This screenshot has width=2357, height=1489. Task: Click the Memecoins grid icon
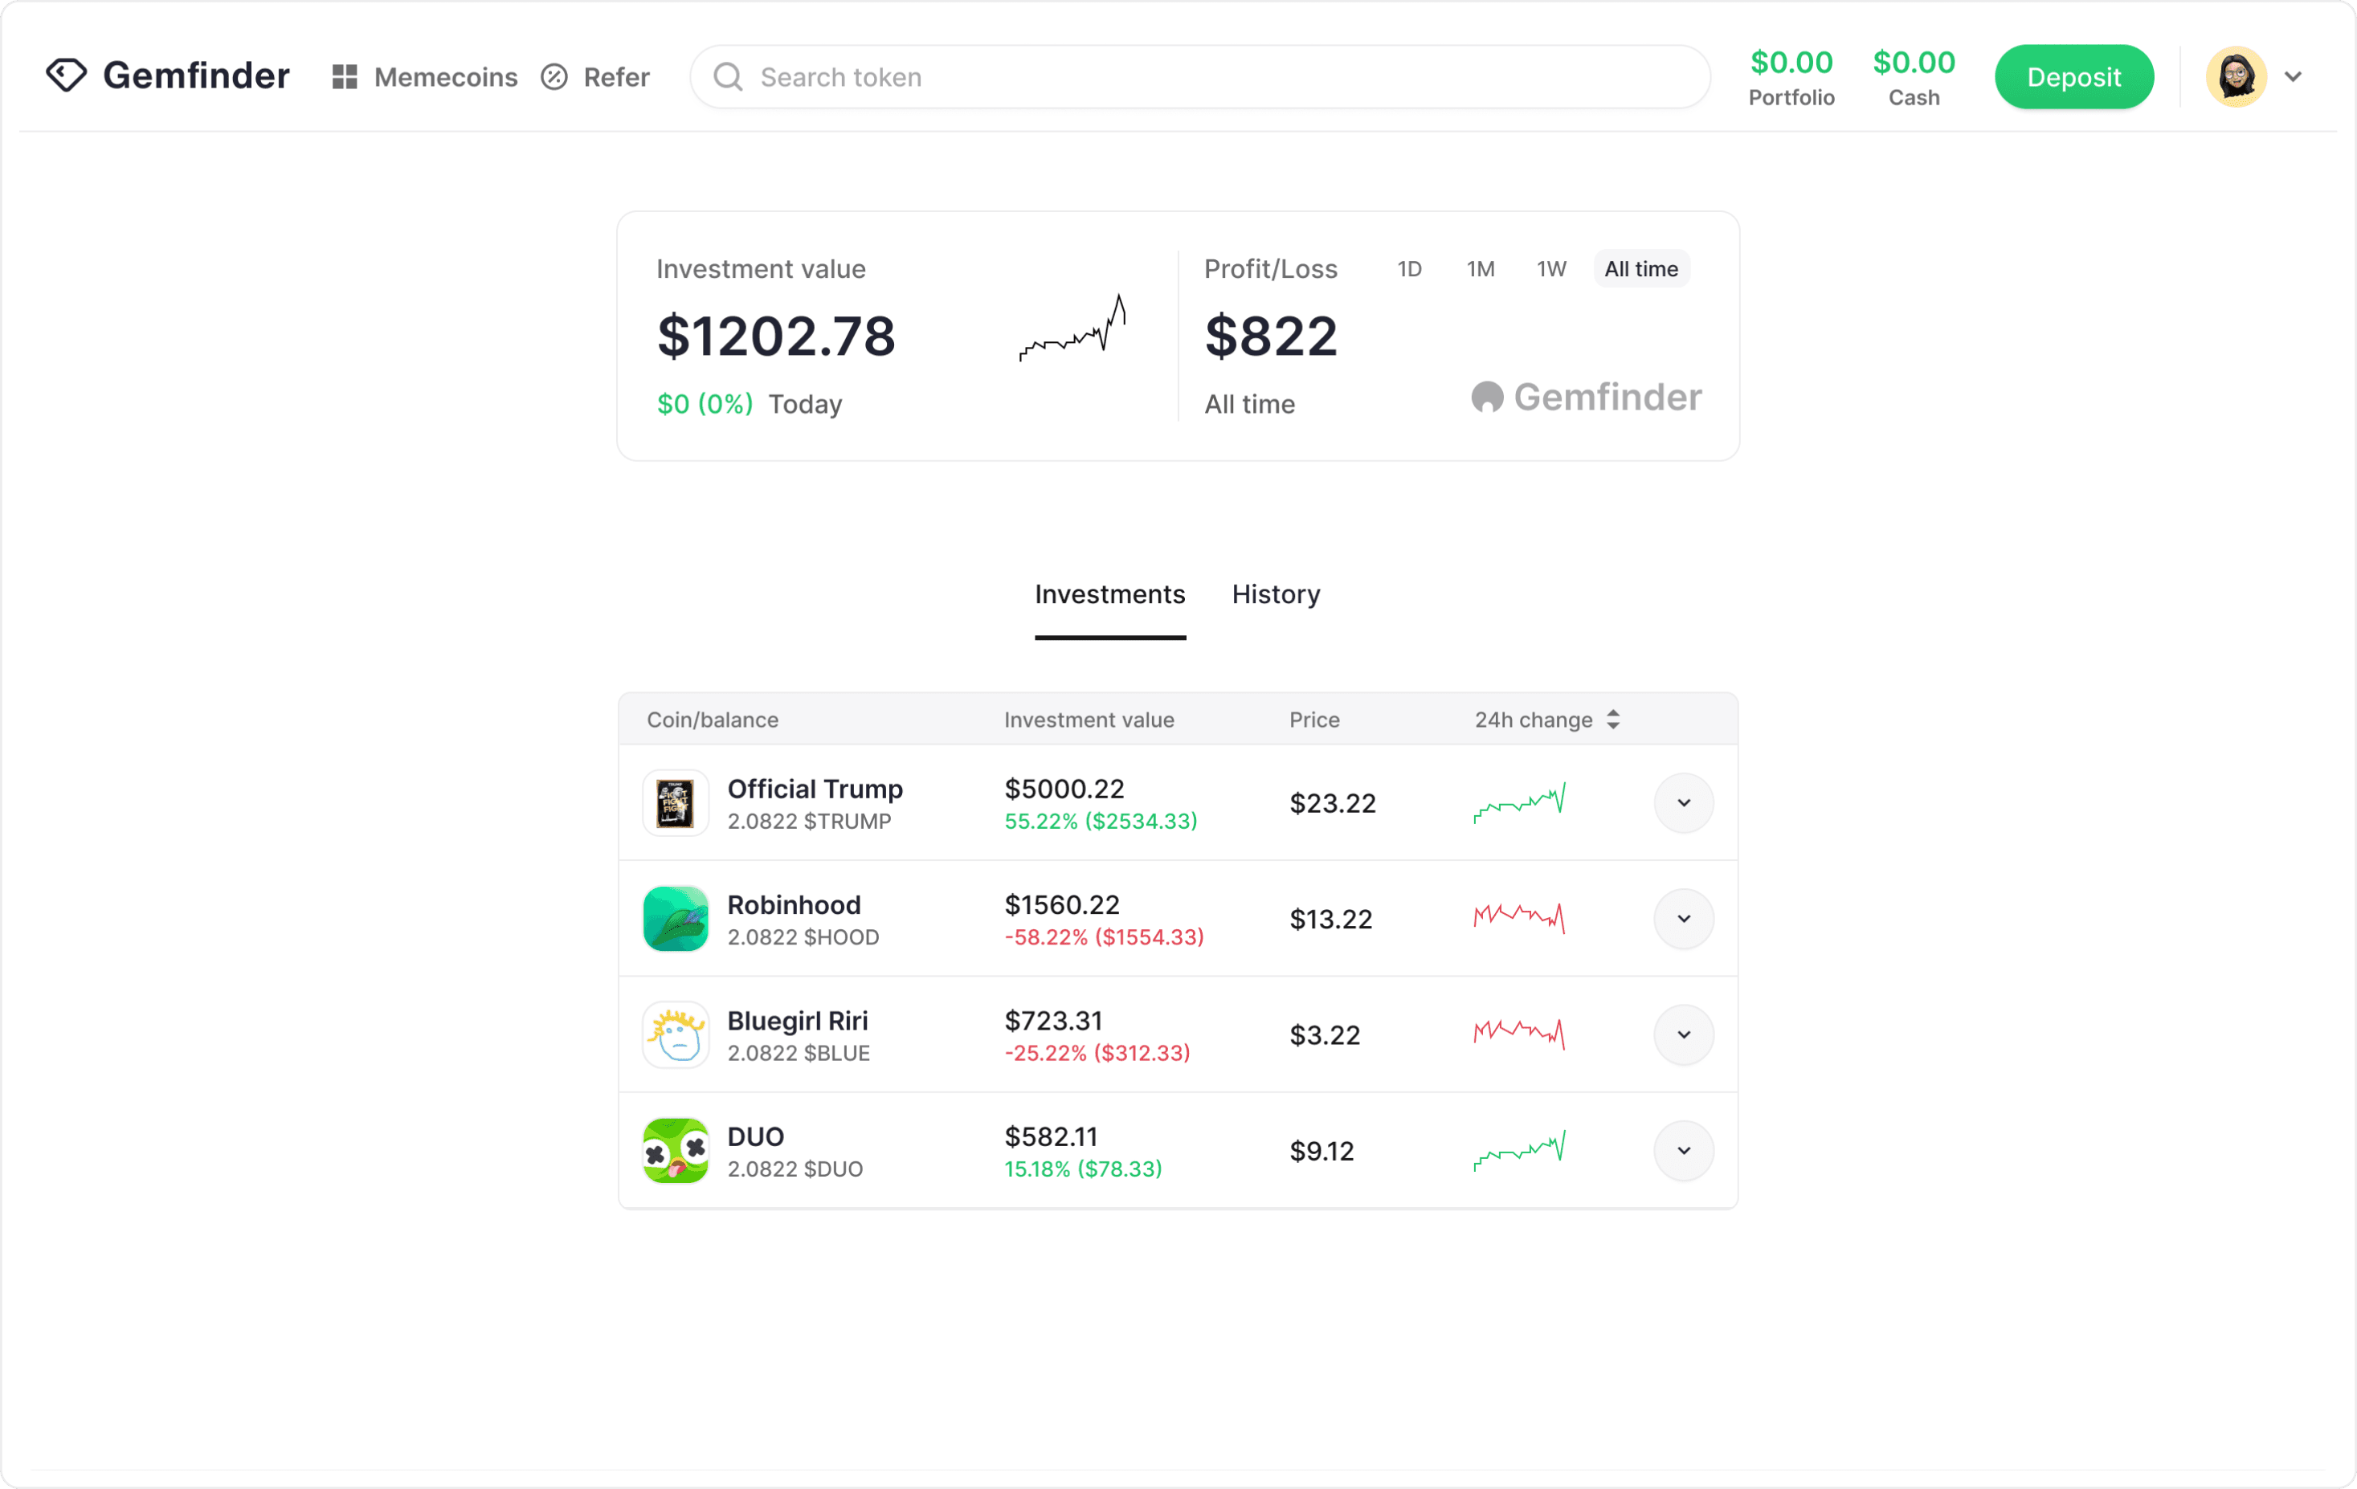coord(344,76)
